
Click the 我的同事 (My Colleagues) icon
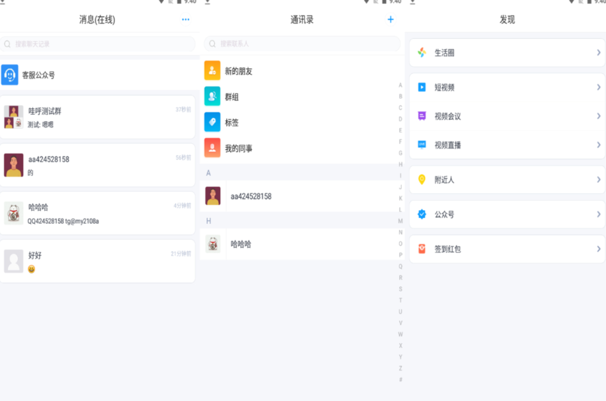(x=211, y=148)
